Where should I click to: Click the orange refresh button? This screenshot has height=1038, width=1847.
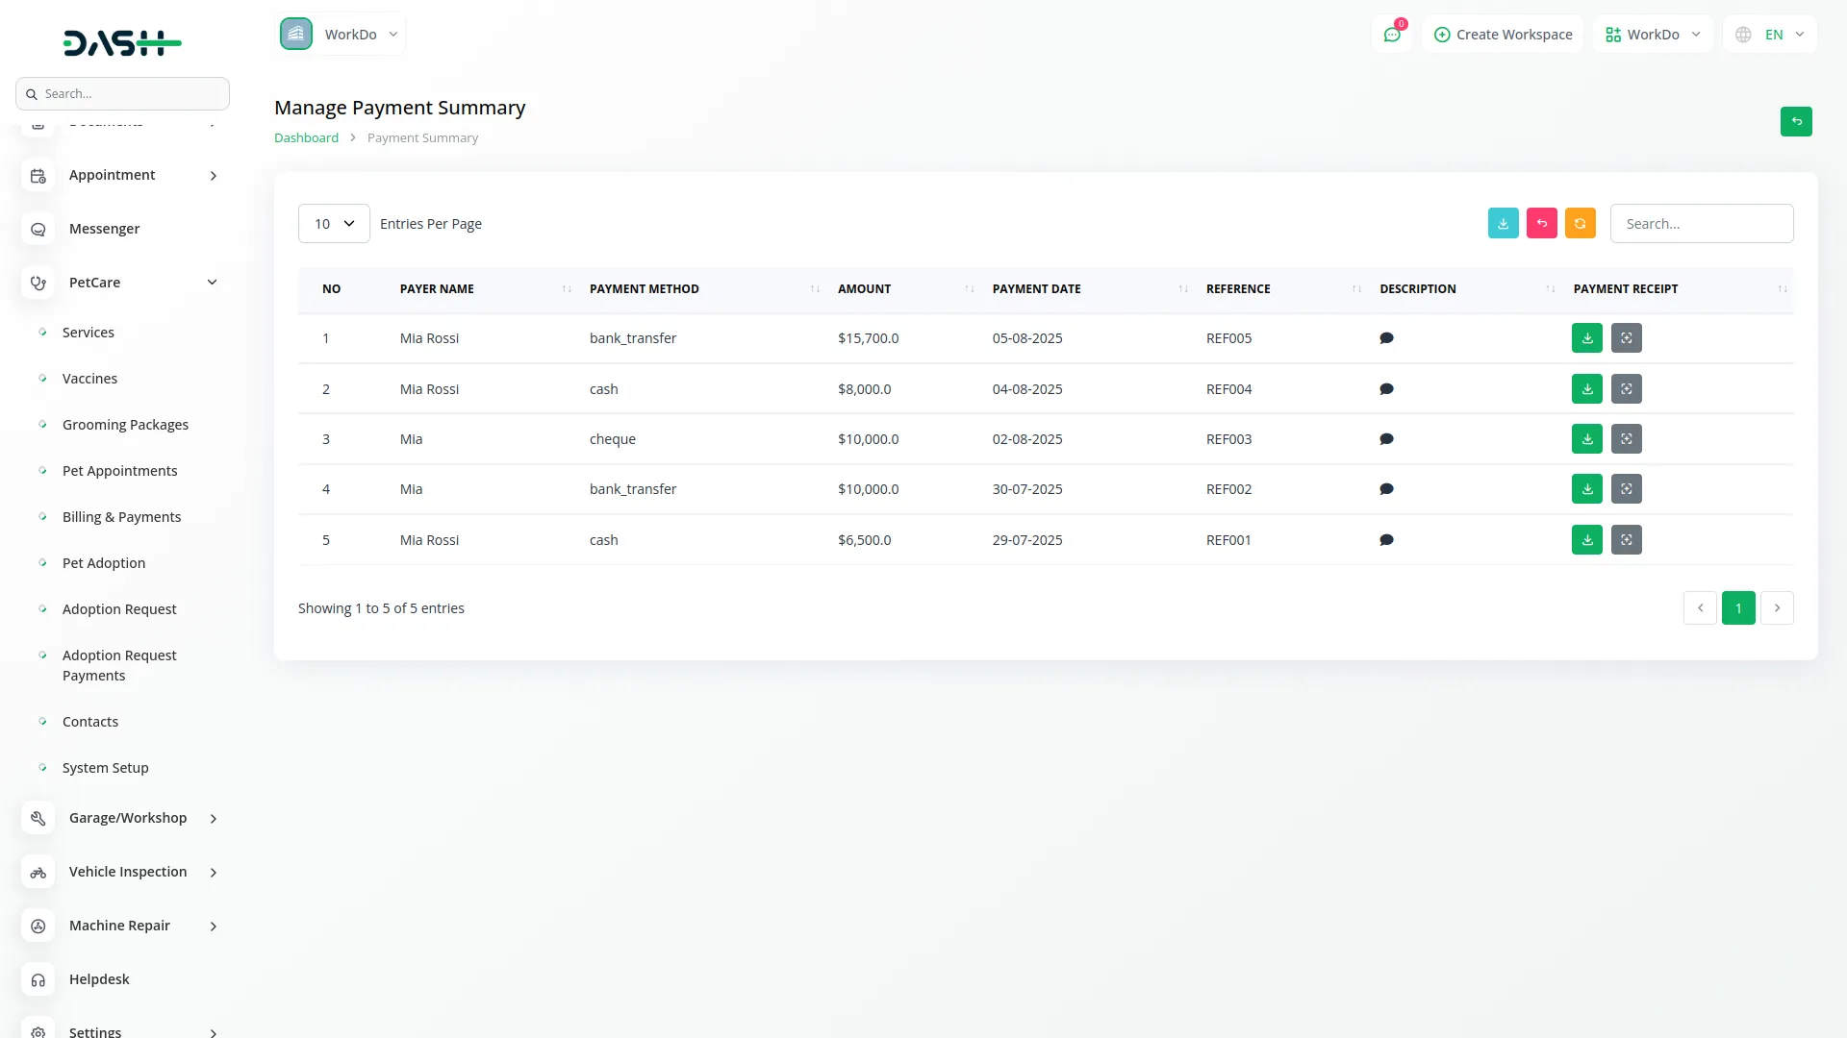pos(1580,223)
